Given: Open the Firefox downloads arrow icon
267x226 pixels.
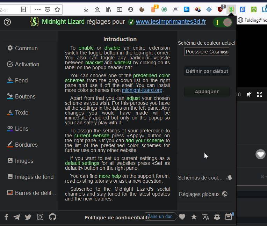Looking at the screenshot, I should point(86,9).
